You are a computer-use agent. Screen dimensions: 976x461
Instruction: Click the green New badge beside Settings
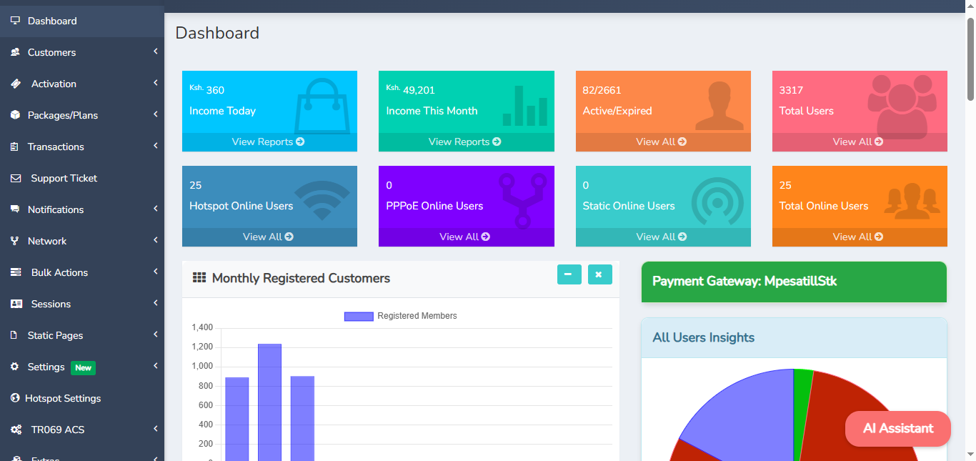pyautogui.click(x=83, y=367)
